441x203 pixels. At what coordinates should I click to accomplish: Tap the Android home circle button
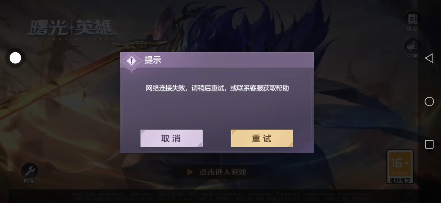click(429, 101)
